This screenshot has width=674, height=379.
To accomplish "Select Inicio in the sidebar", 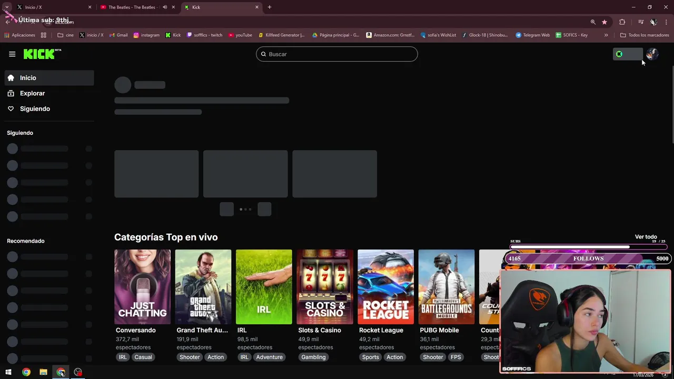I will (x=49, y=78).
